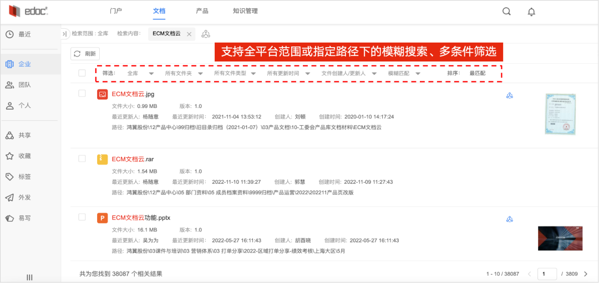Click updater name 吴为为
Screen dimensions: 599x283
click(151, 241)
